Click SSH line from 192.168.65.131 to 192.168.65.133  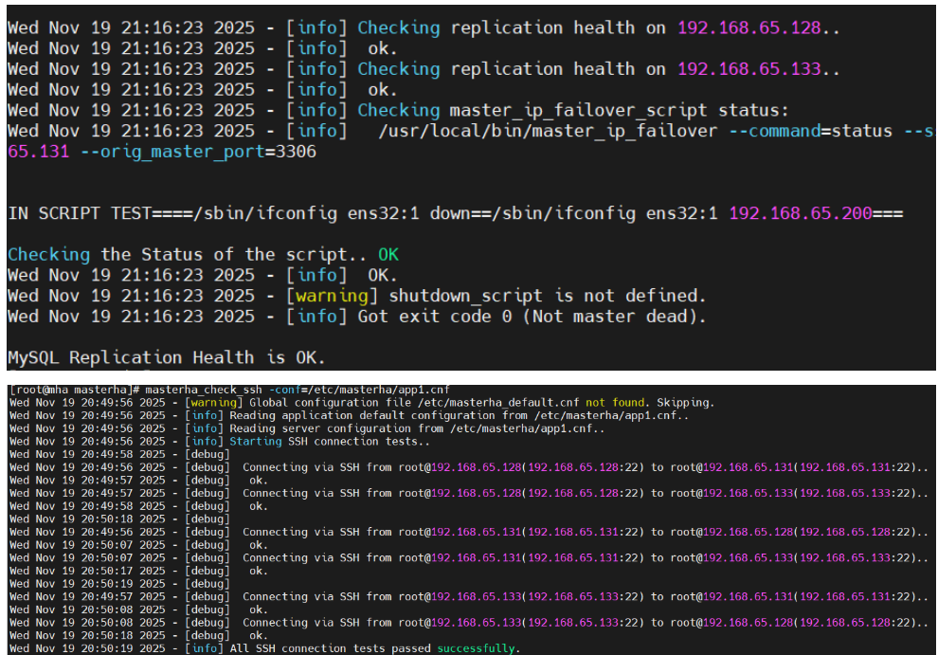pos(585,558)
